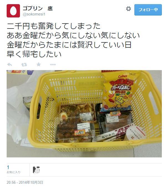Open the yellow shopping basket photo

point(84,114)
